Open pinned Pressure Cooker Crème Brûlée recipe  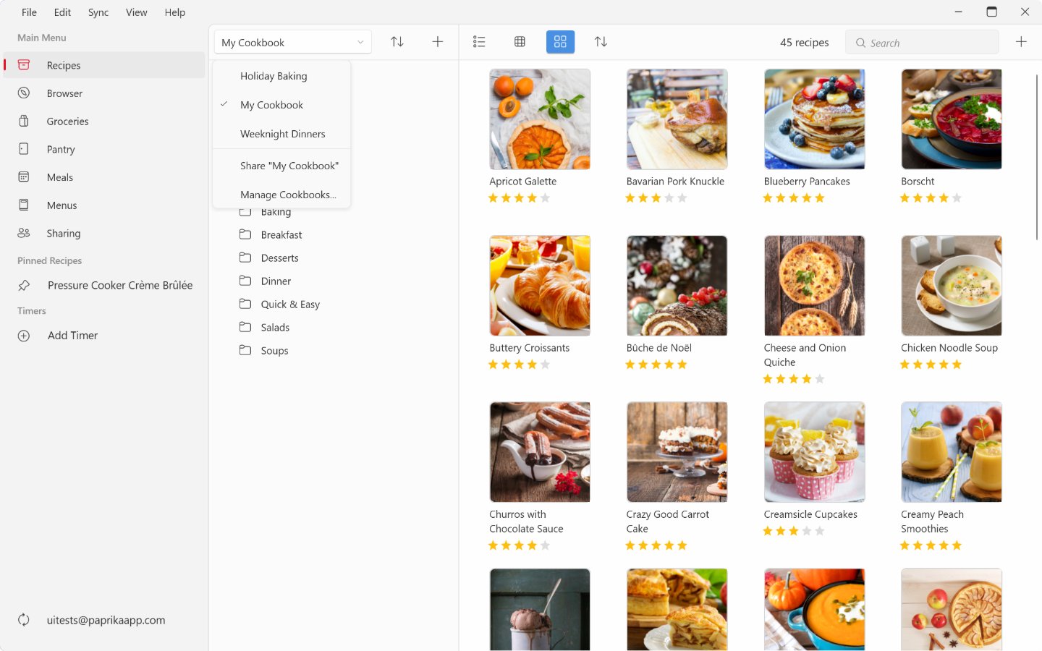(x=104, y=285)
